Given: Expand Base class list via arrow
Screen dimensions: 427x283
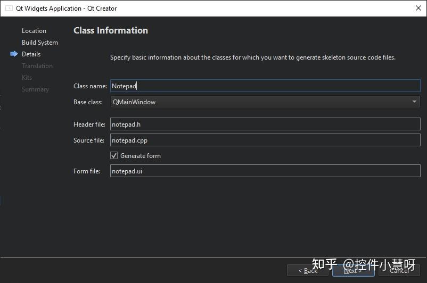Looking at the screenshot, I should pyautogui.click(x=414, y=102).
